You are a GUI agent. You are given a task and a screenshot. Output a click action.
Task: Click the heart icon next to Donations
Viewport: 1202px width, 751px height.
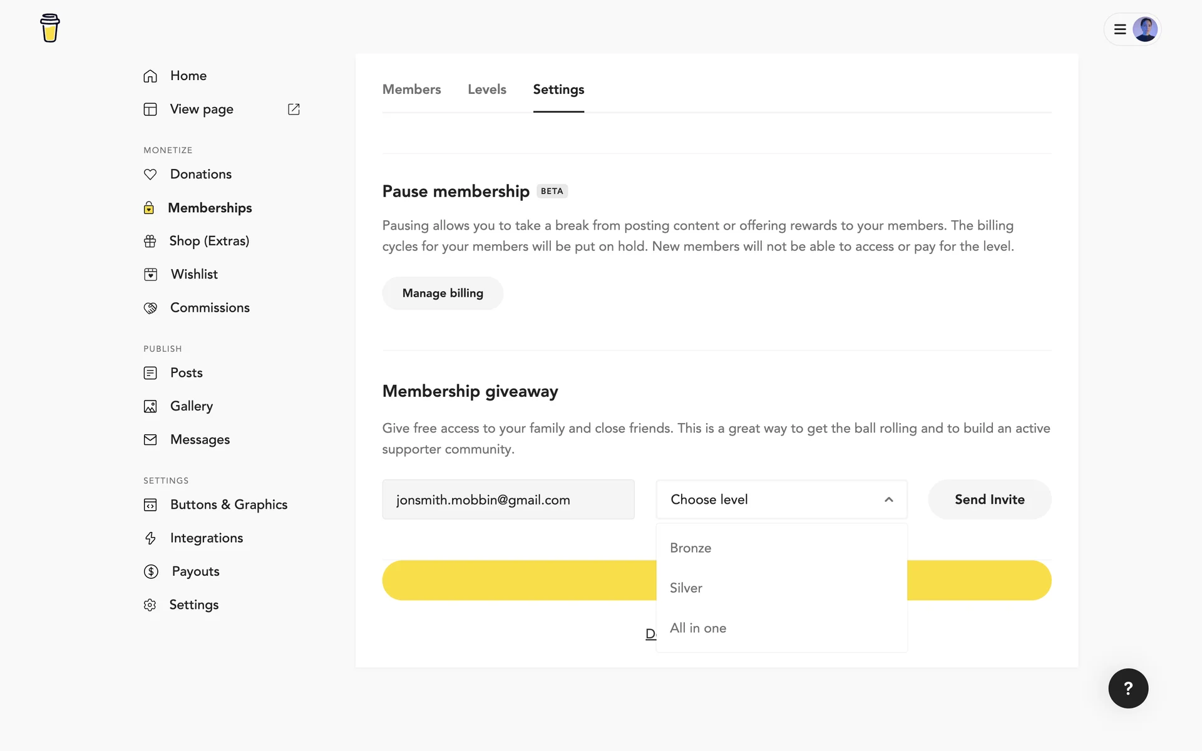[150, 175]
